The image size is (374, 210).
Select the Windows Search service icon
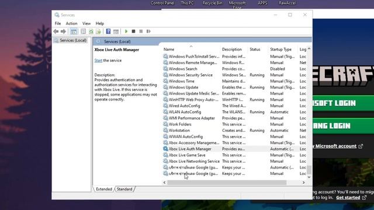tap(165, 69)
